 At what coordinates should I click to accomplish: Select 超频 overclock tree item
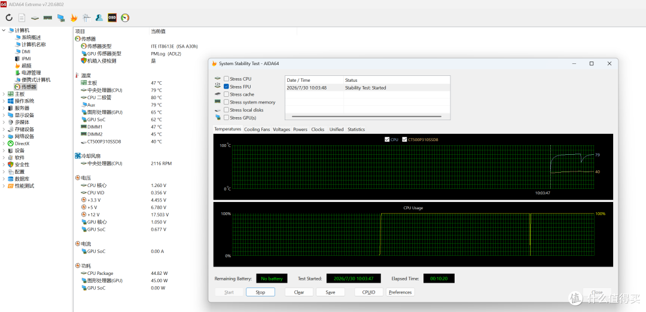26,65
